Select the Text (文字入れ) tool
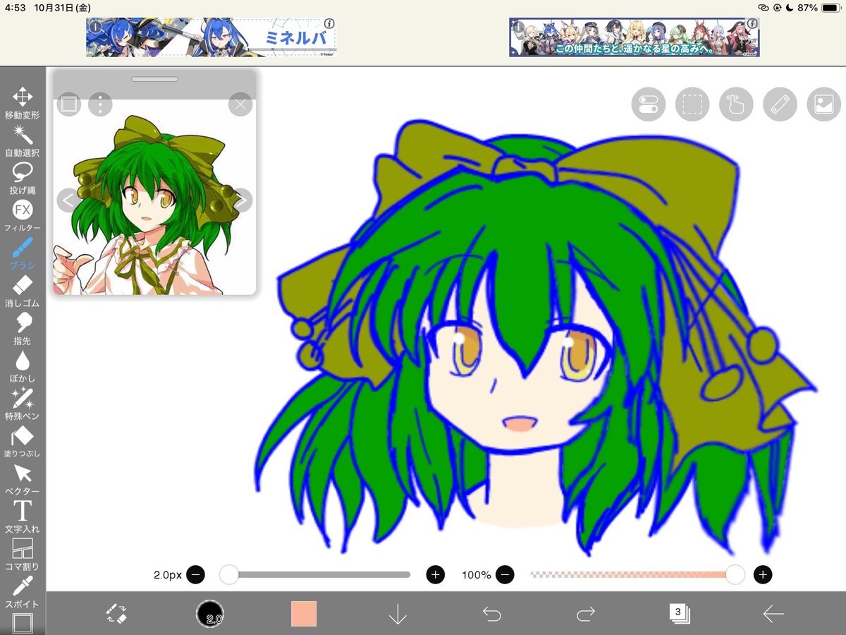Image resolution: width=846 pixels, height=635 pixels. click(x=23, y=517)
